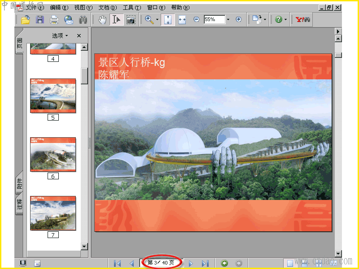The height and width of the screenshot is (269, 359).
Task: Go to the next page
Action: [x=191, y=263]
